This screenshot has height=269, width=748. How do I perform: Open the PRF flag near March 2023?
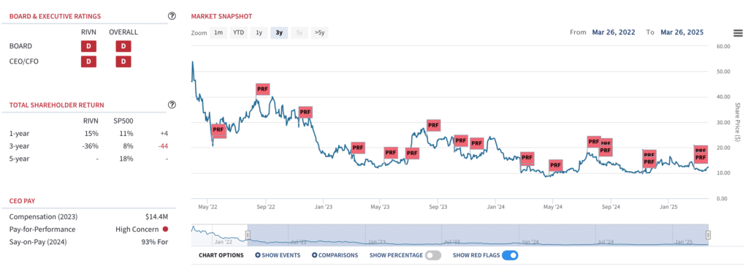click(x=358, y=148)
